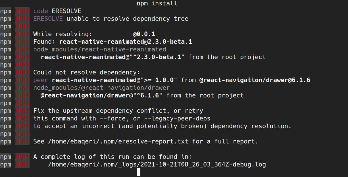348x177 pixels.
Task: Click the 'node_modules/react-native-reanimated' path
Action: pyautogui.click(x=100, y=49)
